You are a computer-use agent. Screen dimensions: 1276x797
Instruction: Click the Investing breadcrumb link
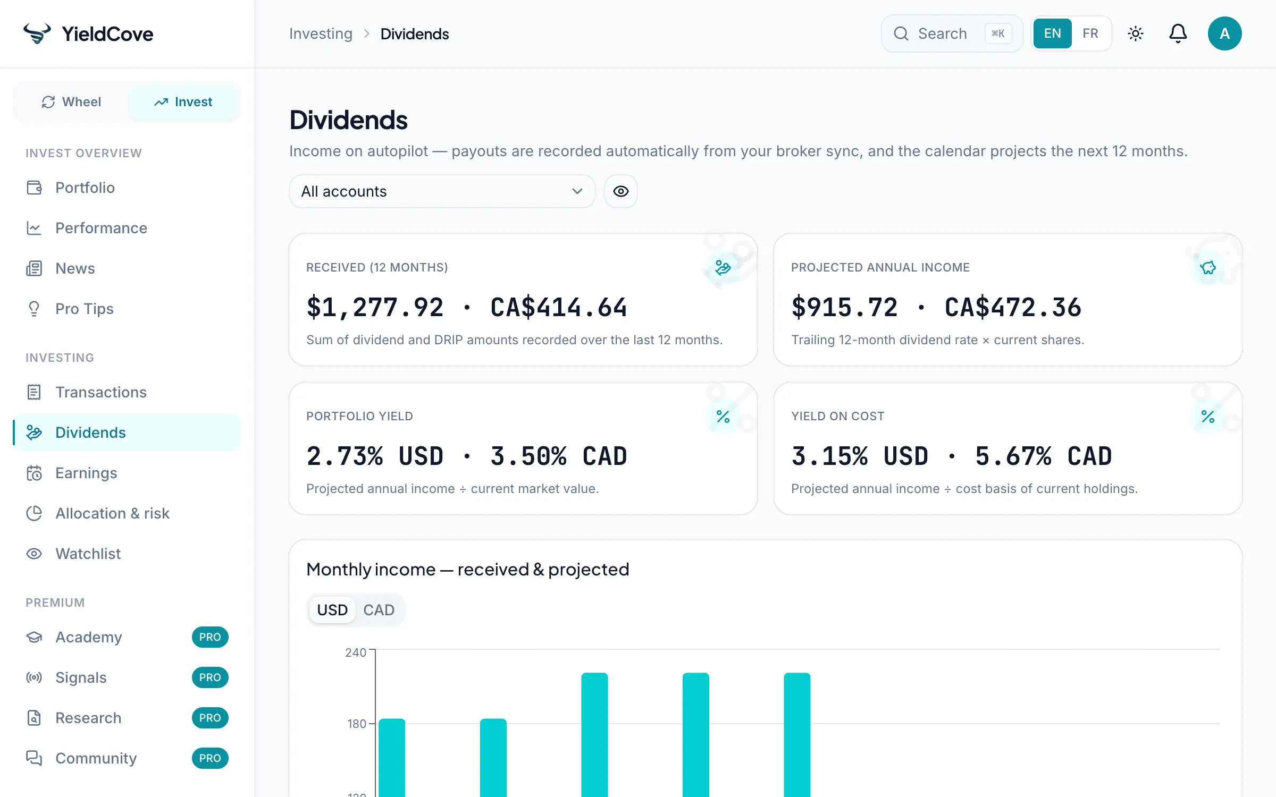[321, 33]
